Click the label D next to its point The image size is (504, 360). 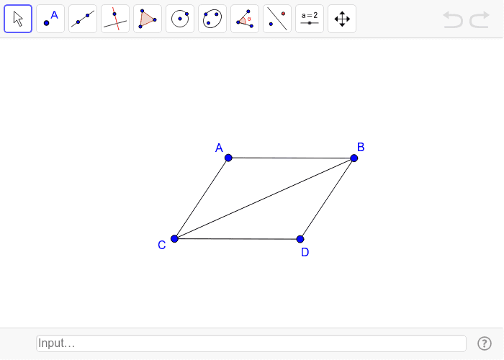click(305, 252)
